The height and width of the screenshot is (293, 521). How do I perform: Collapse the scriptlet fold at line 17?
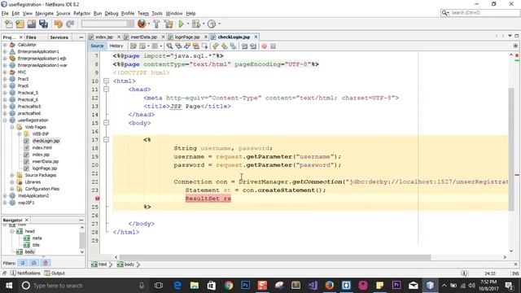(106, 139)
